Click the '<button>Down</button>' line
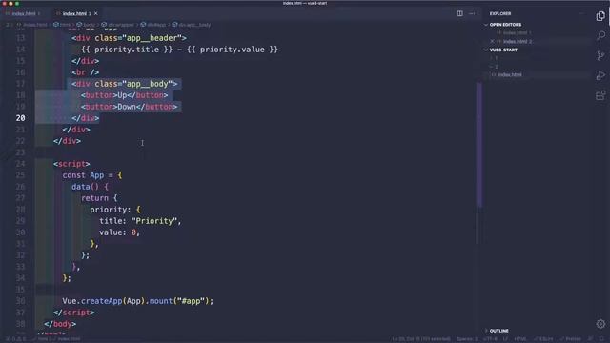610x343 pixels. tap(130, 107)
